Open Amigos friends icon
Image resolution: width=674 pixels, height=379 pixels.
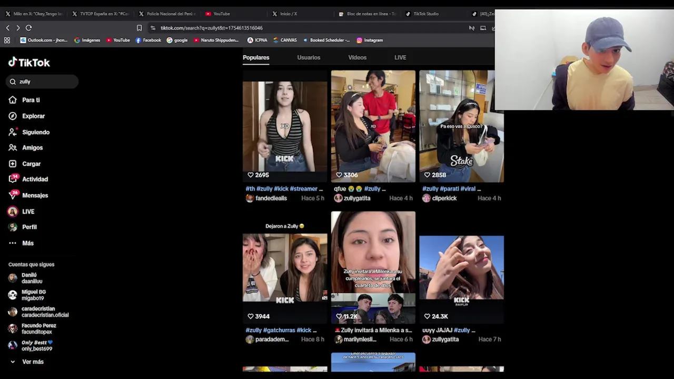click(x=13, y=148)
